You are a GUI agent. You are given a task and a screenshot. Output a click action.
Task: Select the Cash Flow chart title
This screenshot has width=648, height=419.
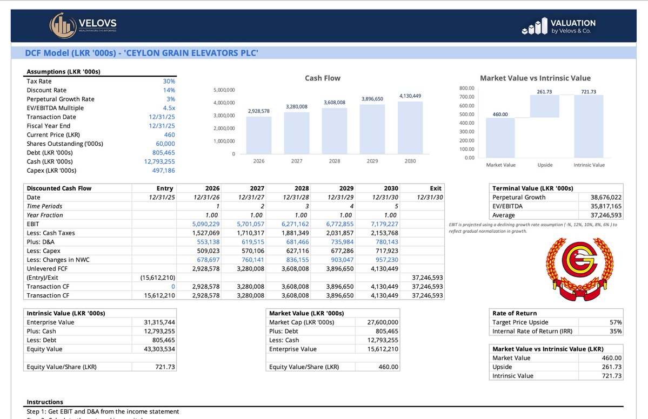coord(322,78)
